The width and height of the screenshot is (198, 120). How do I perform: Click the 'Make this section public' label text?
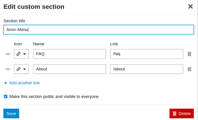pyautogui.click(x=54, y=97)
